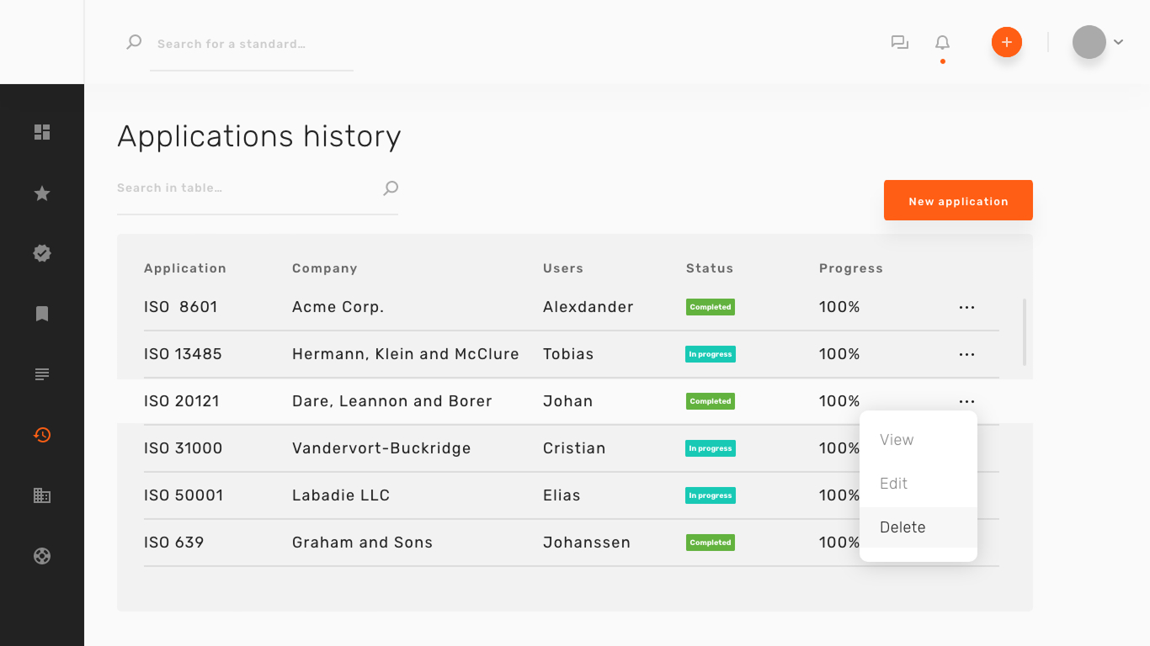The image size is (1150, 646).
Task: Select the bookmark sidebar icon
Action: point(42,314)
